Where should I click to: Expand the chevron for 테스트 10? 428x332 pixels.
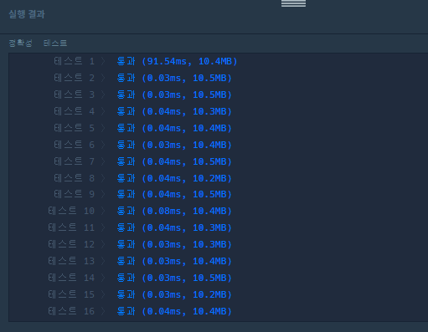pos(103,211)
